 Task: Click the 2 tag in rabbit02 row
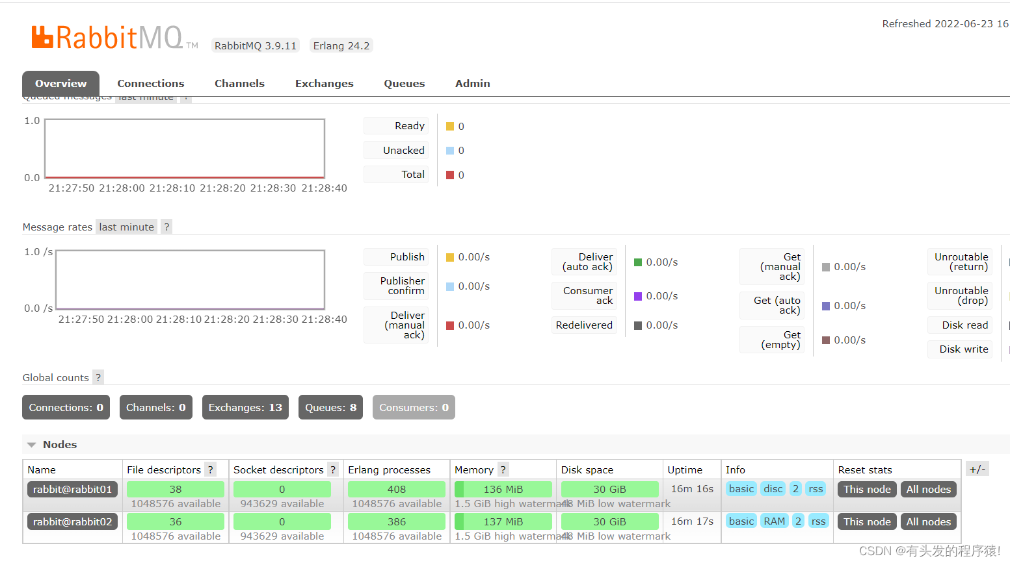tap(798, 521)
